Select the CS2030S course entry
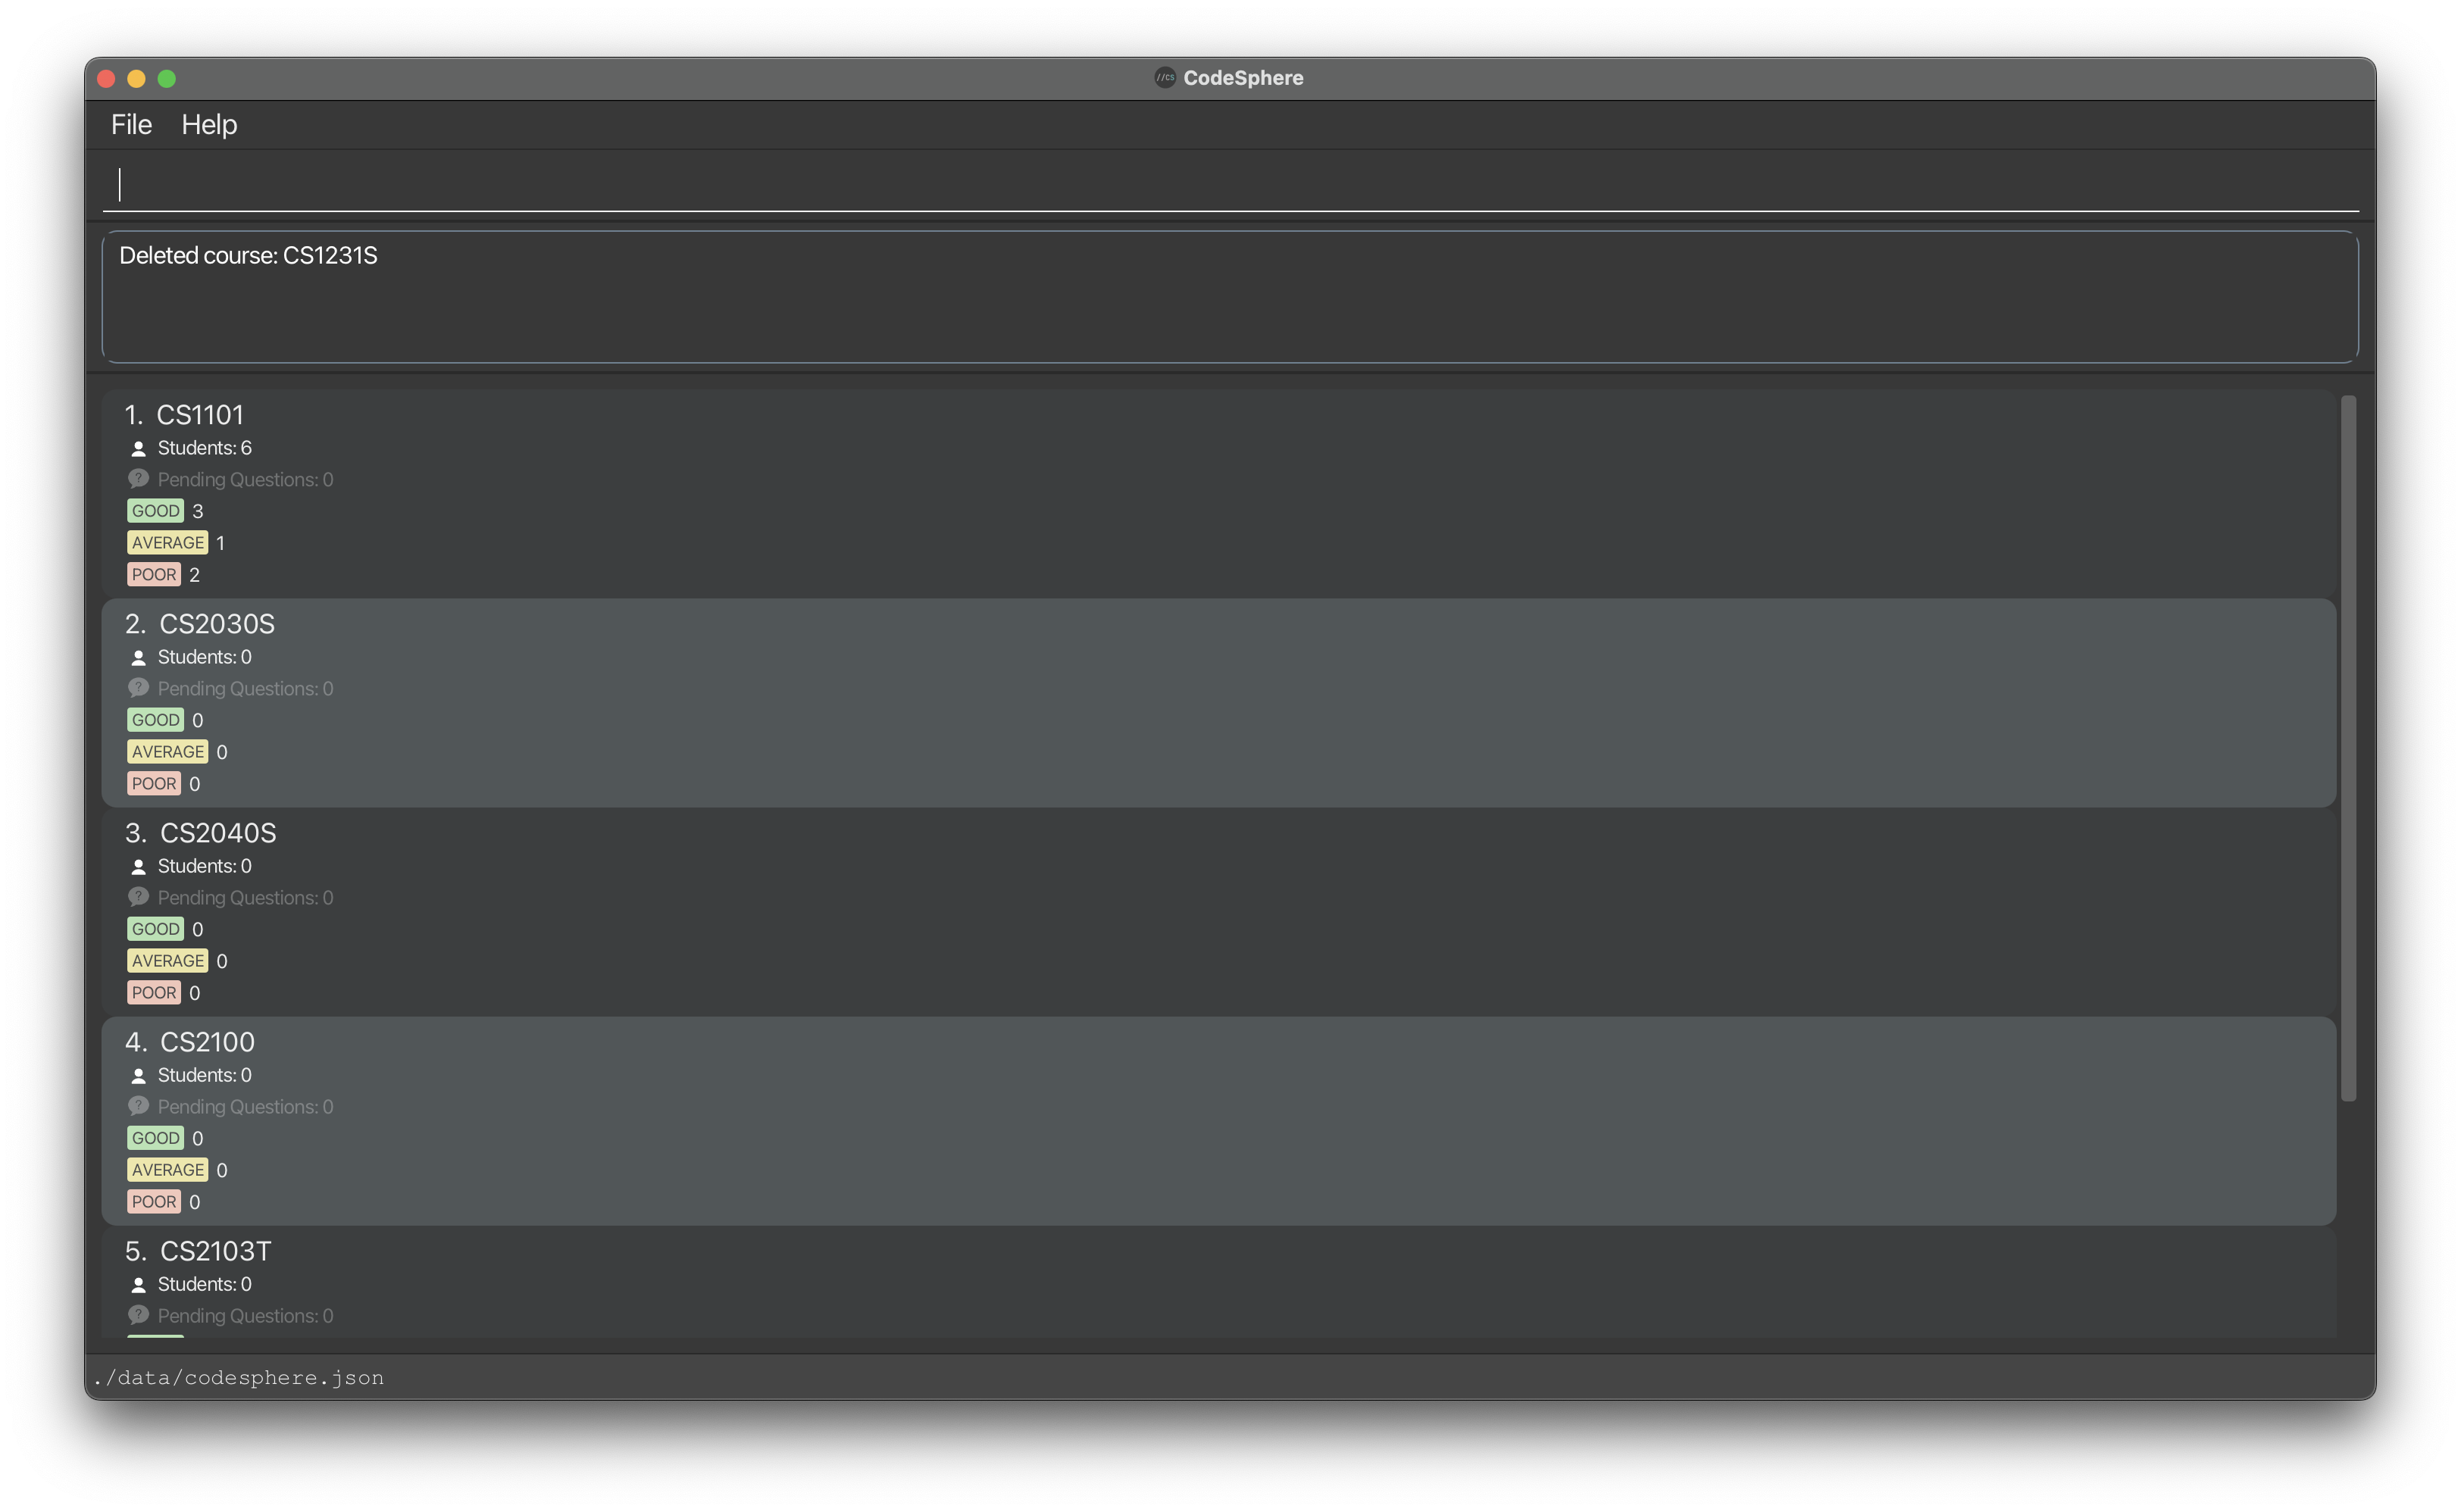Screen dimensions: 2461x1512 click(x=1220, y=701)
